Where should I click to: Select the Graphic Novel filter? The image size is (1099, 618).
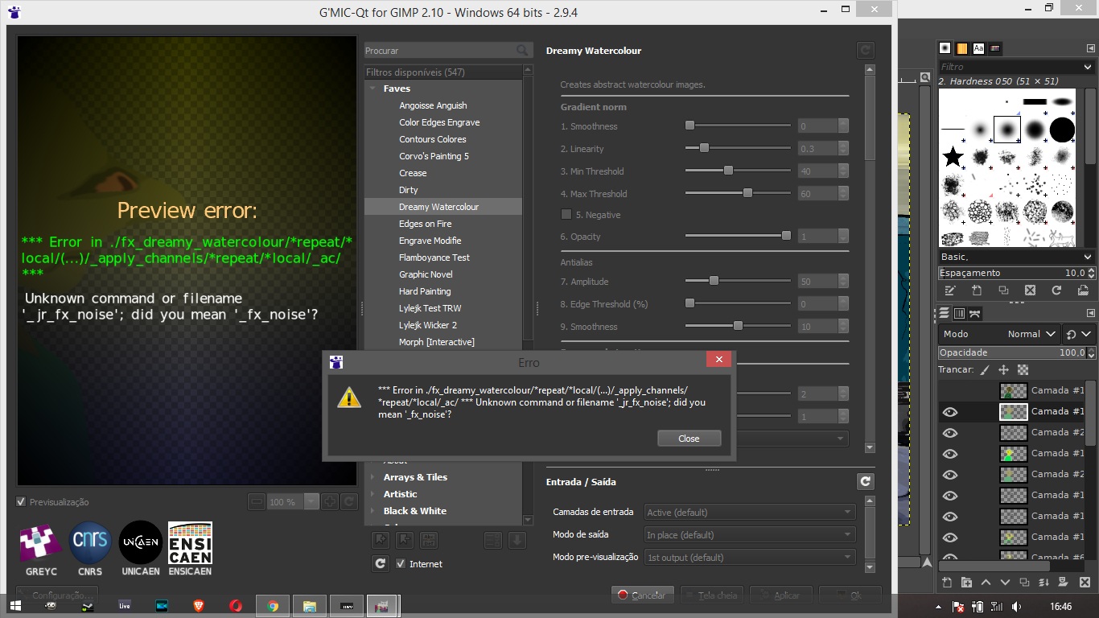(426, 274)
